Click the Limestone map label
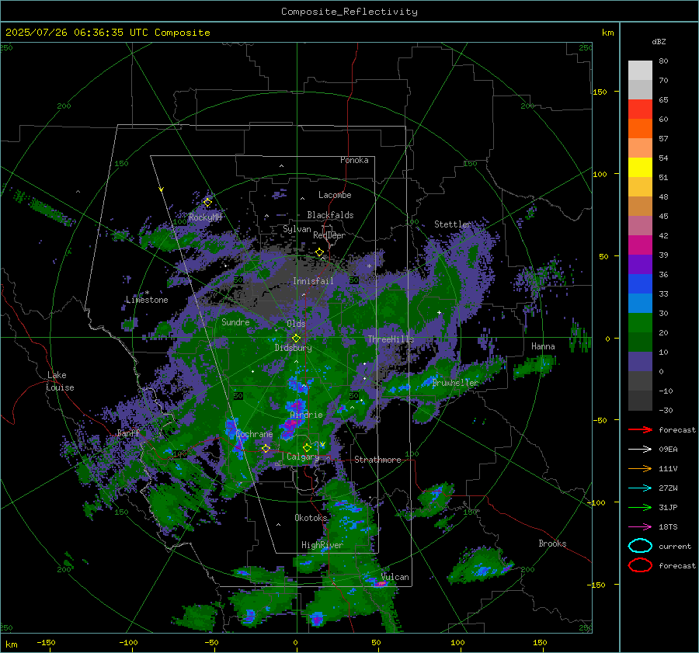Screen dimensions: 699x653 147,300
